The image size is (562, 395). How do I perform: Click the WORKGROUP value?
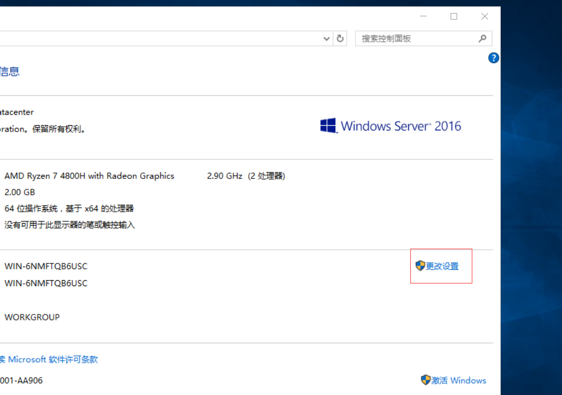(x=32, y=317)
